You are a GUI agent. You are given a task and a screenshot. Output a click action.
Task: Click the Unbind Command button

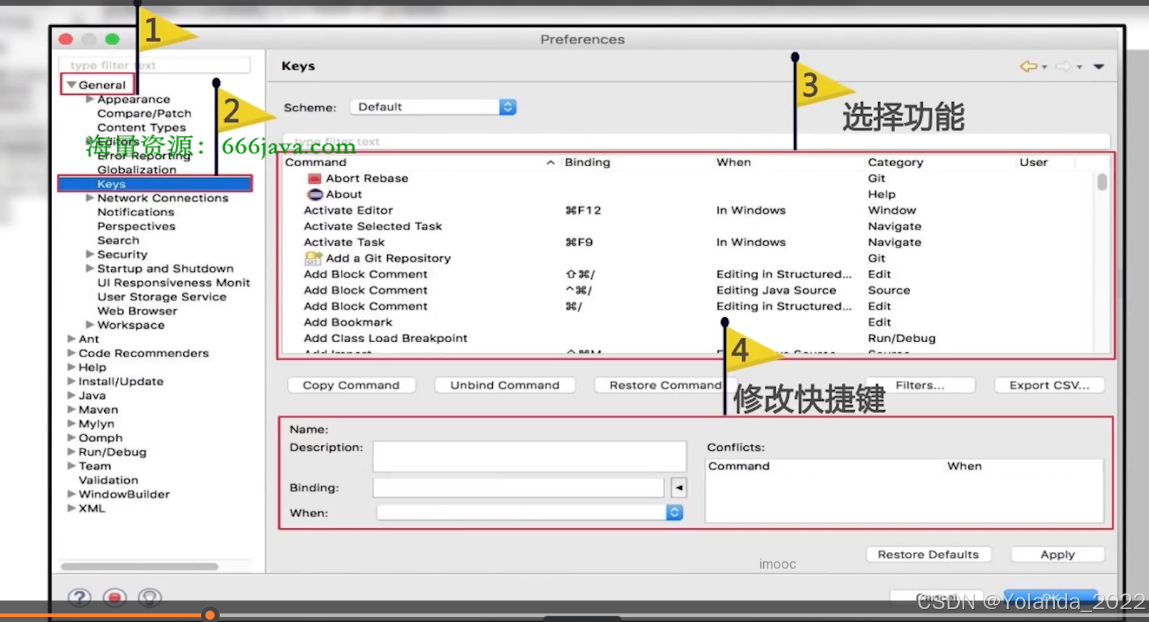[x=505, y=385]
